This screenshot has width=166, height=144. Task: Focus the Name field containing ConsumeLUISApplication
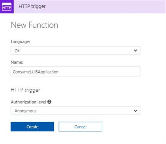point(75,71)
